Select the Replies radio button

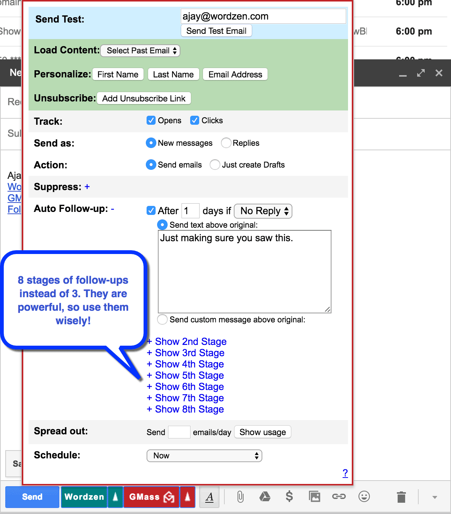point(226,143)
